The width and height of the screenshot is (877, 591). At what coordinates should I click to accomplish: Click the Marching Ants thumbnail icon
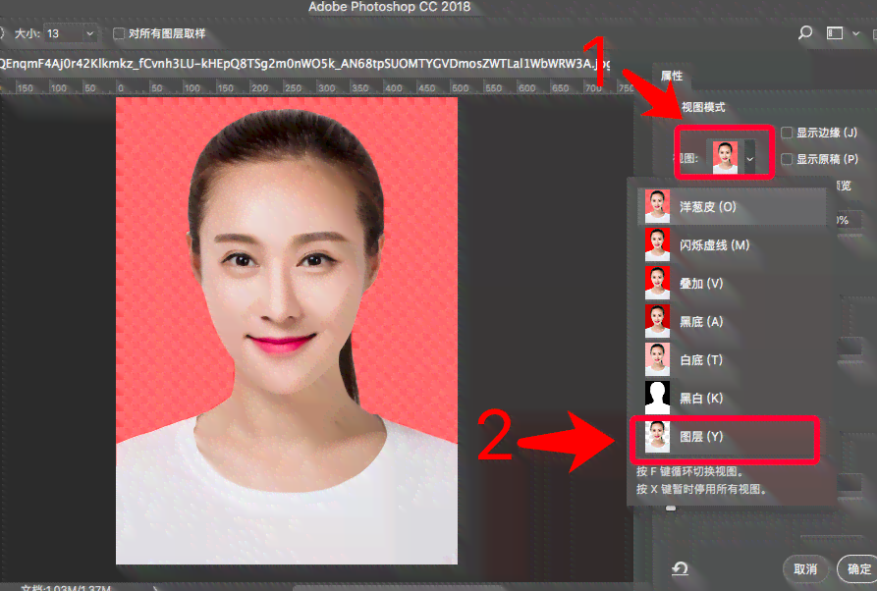tap(657, 244)
